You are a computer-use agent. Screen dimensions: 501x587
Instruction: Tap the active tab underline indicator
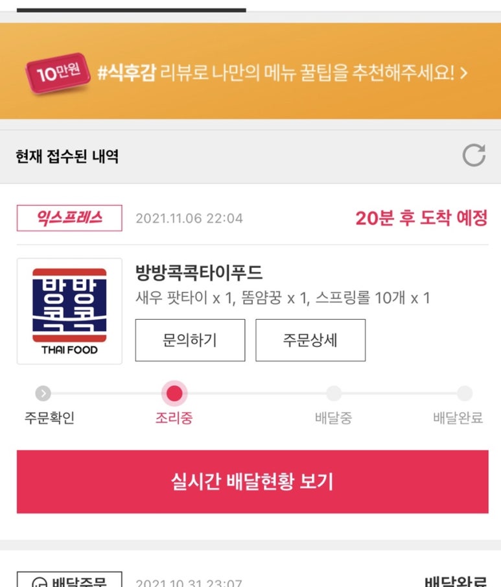click(132, 10)
